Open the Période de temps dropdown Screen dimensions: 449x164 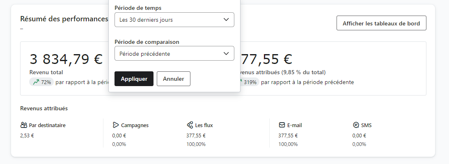tap(174, 20)
